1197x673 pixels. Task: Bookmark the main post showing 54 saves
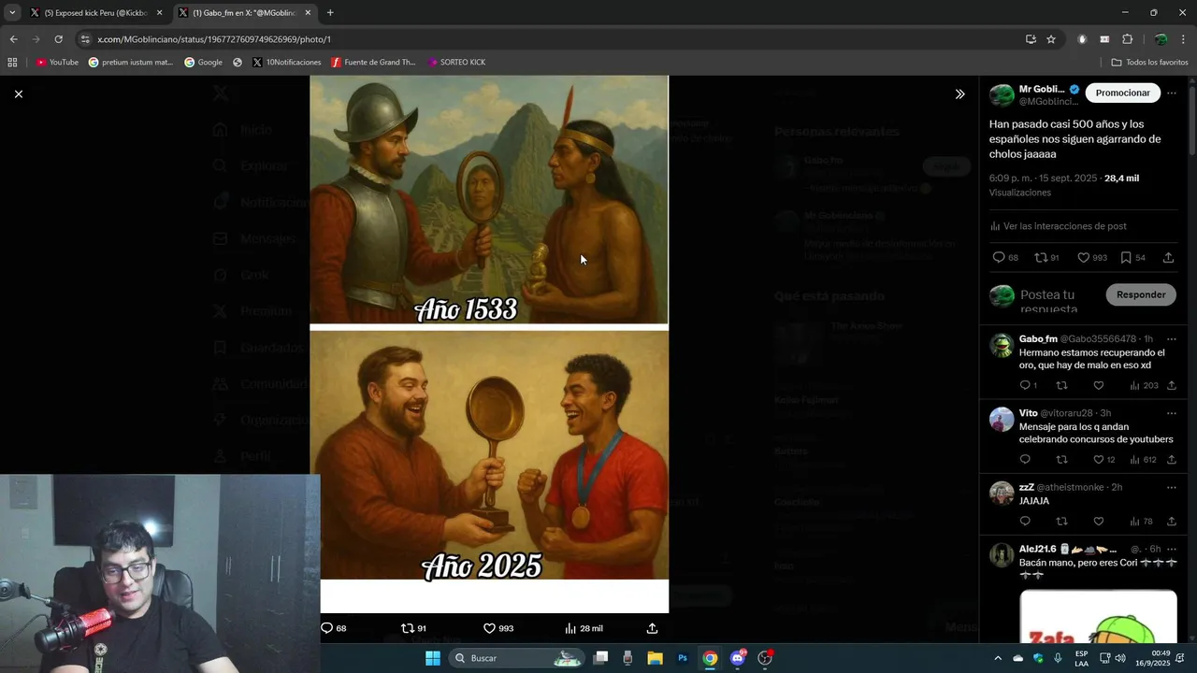[x=1132, y=258]
